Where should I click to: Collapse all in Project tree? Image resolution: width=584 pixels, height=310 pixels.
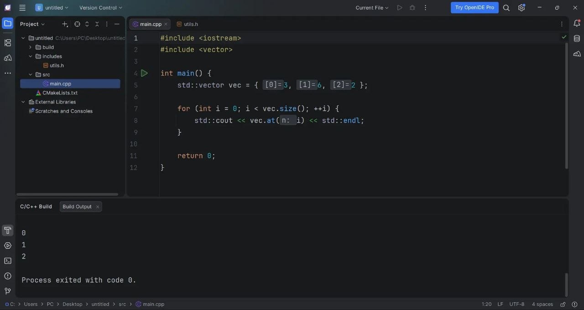(97, 24)
